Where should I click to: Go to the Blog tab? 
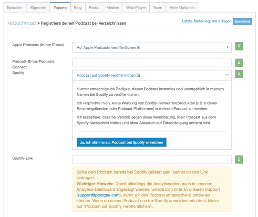[x=78, y=8]
